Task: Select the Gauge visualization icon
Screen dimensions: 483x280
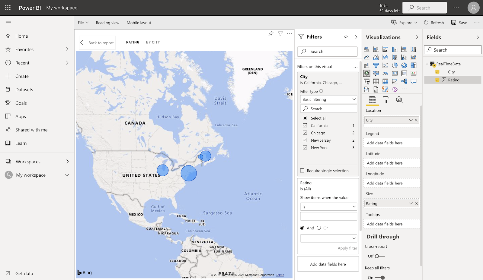Action: [x=385, y=73]
